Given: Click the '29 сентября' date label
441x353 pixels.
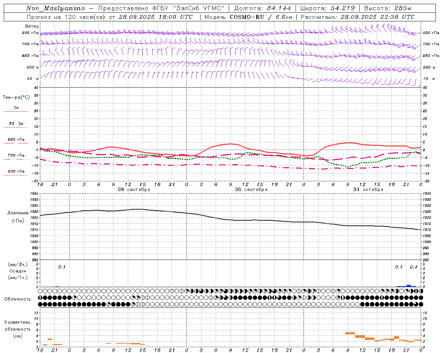Looking at the screenshot, I should tap(134, 190).
